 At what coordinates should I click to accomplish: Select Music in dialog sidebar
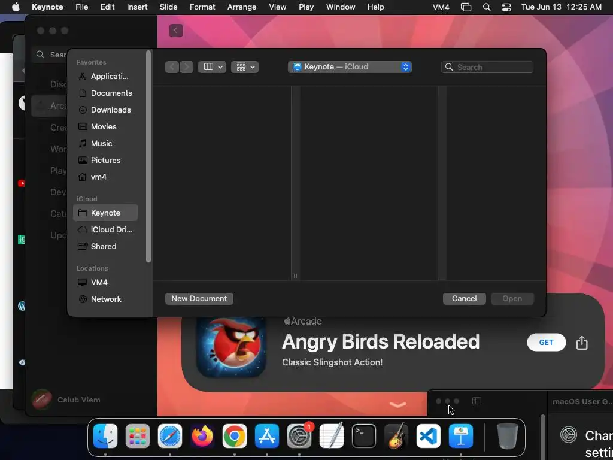pyautogui.click(x=105, y=144)
